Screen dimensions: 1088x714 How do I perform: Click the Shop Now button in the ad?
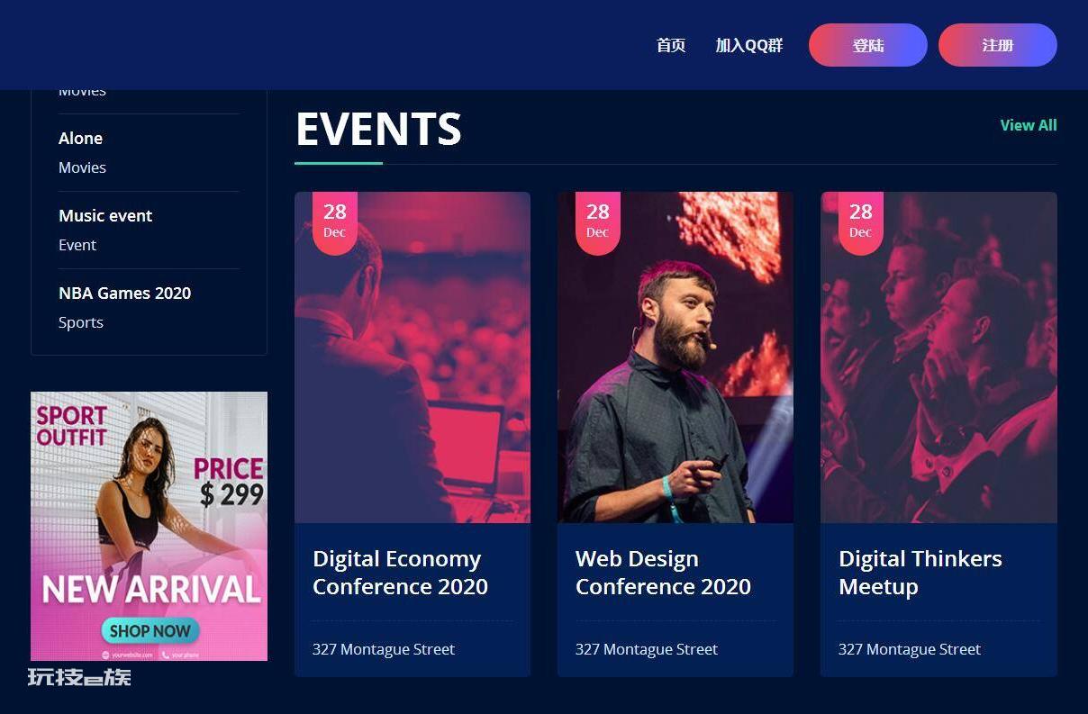[150, 630]
